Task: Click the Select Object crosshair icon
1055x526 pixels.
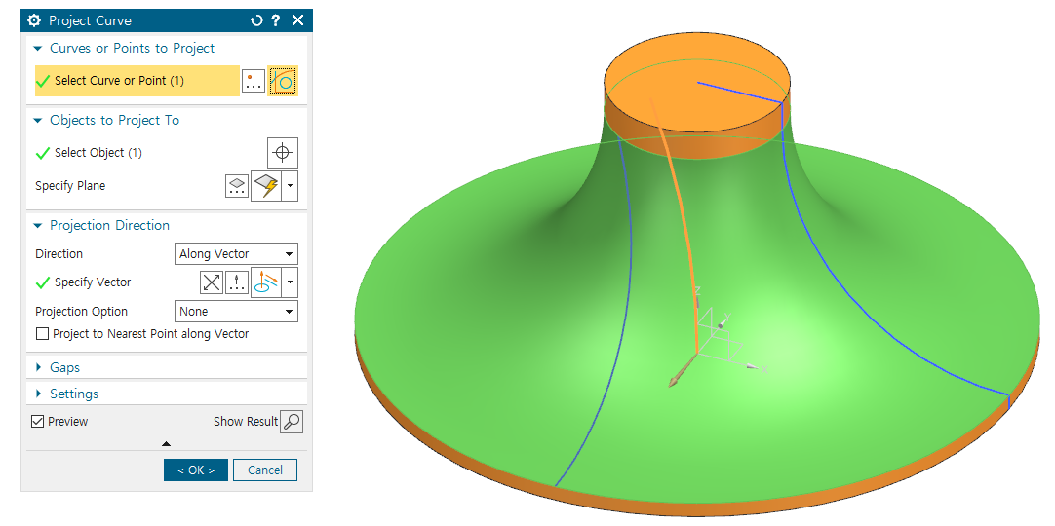Action: (283, 153)
